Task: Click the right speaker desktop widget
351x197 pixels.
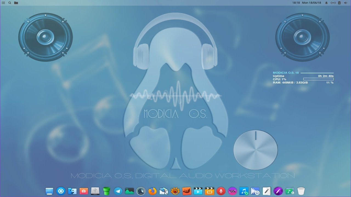Action: [x=302, y=37]
